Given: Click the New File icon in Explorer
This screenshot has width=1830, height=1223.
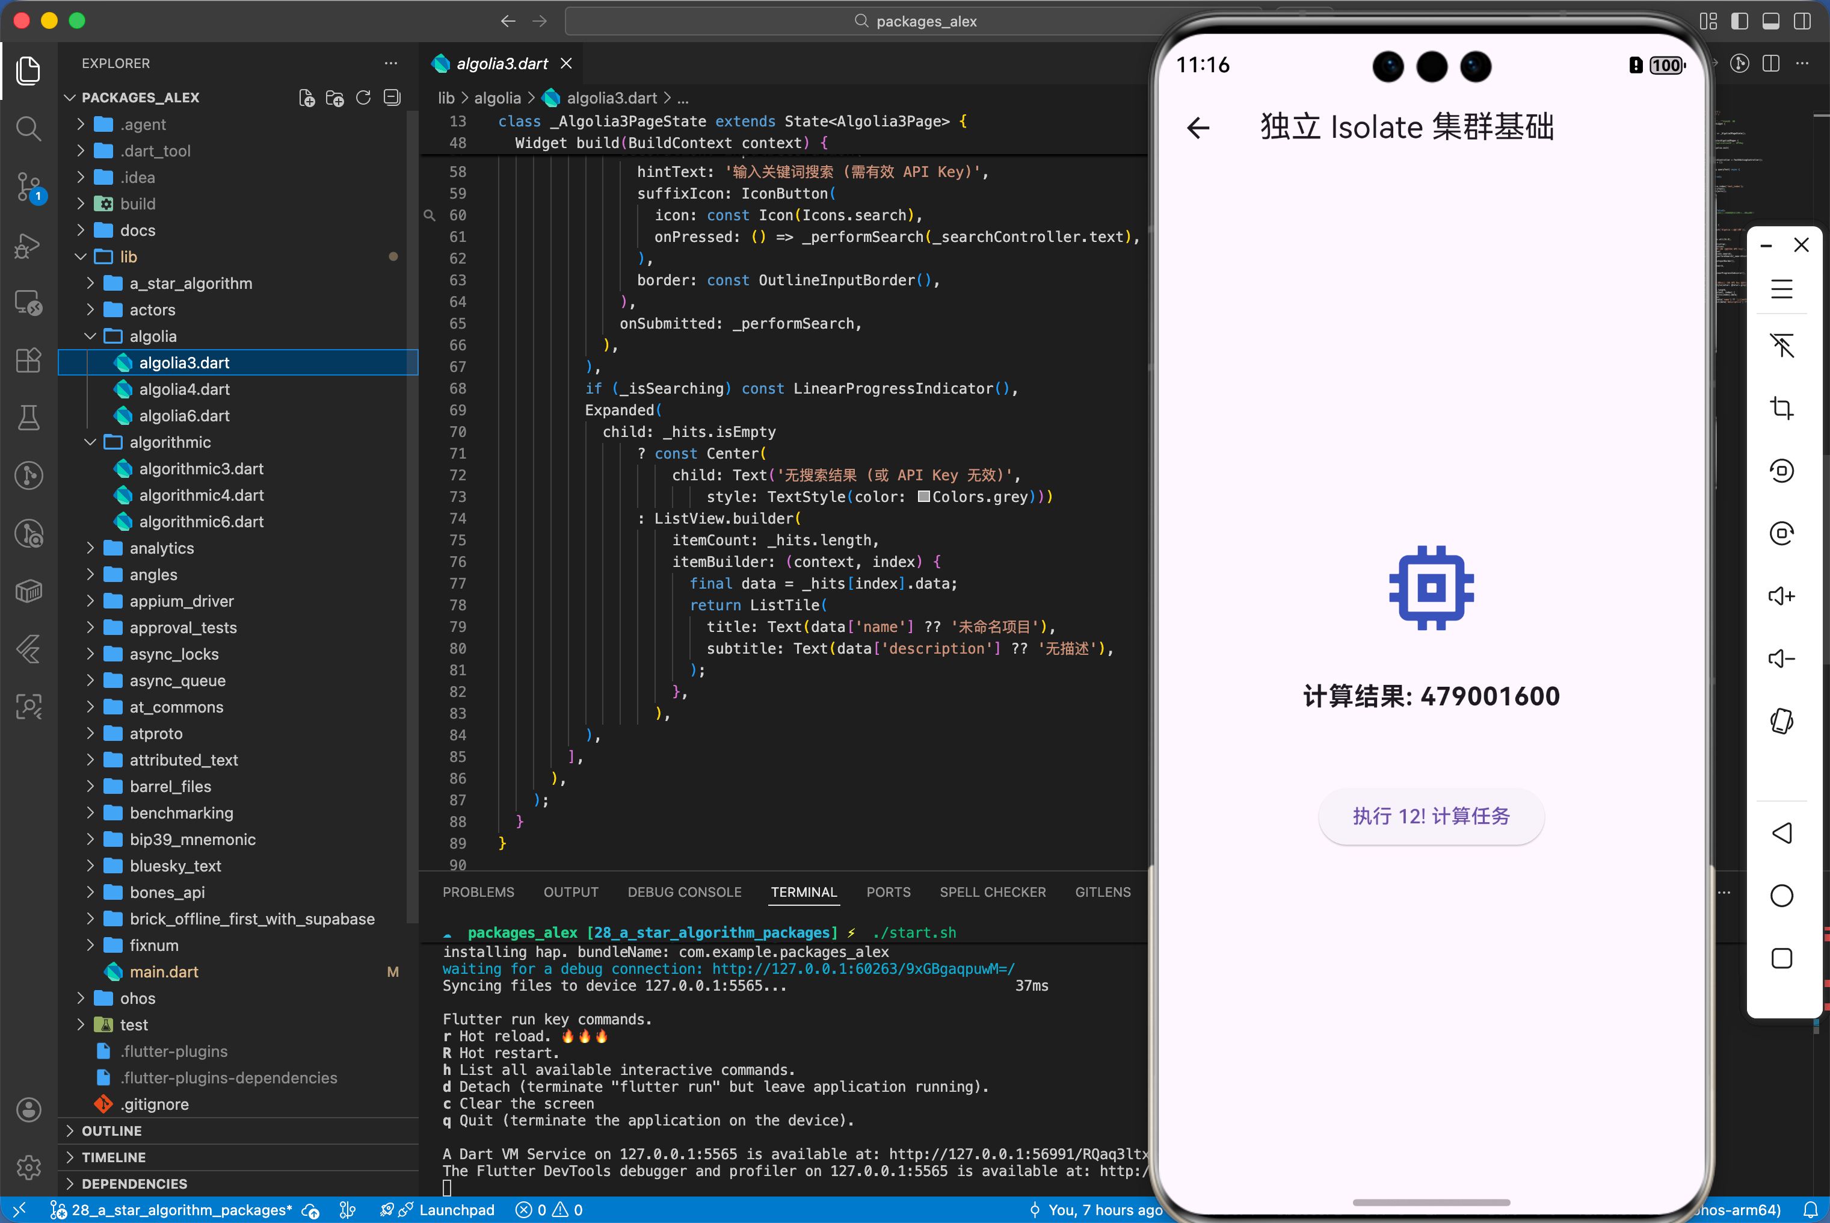Looking at the screenshot, I should 306,98.
